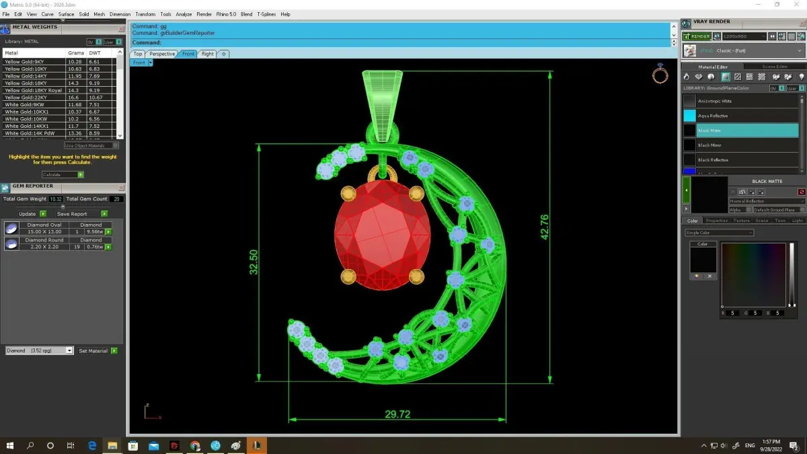Click the rewind icon beside the render size
Viewport: 807px width, 454px height.
click(x=772, y=36)
